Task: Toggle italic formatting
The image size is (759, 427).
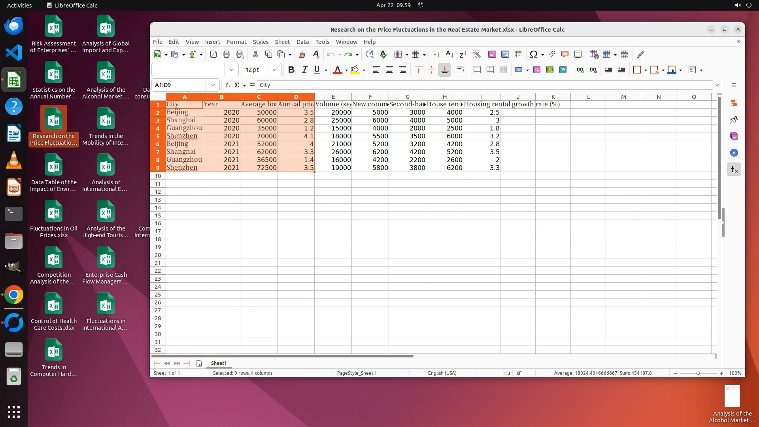Action: [x=304, y=70]
